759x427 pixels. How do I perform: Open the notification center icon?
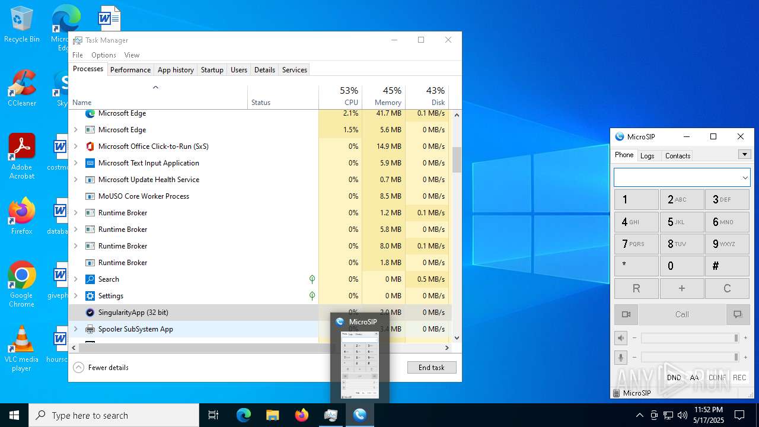pyautogui.click(x=739, y=415)
